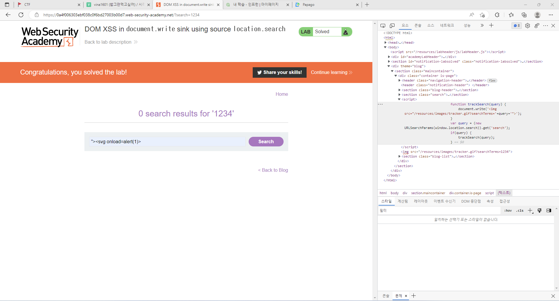Screen dimensions: 559x301
Task: Open browser settings and more menu
Action: click(x=551, y=15)
